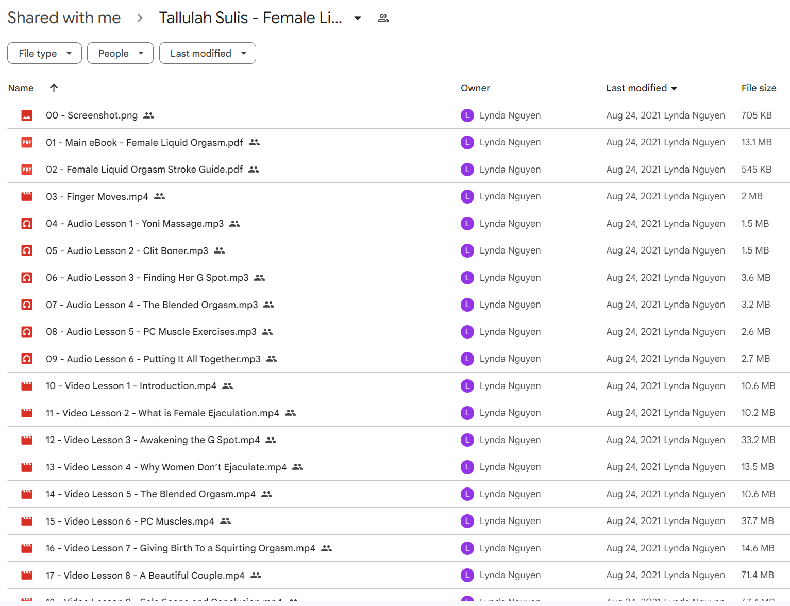Click video icon for 14 - Video Lesson 5
The image size is (790, 606).
(x=27, y=494)
